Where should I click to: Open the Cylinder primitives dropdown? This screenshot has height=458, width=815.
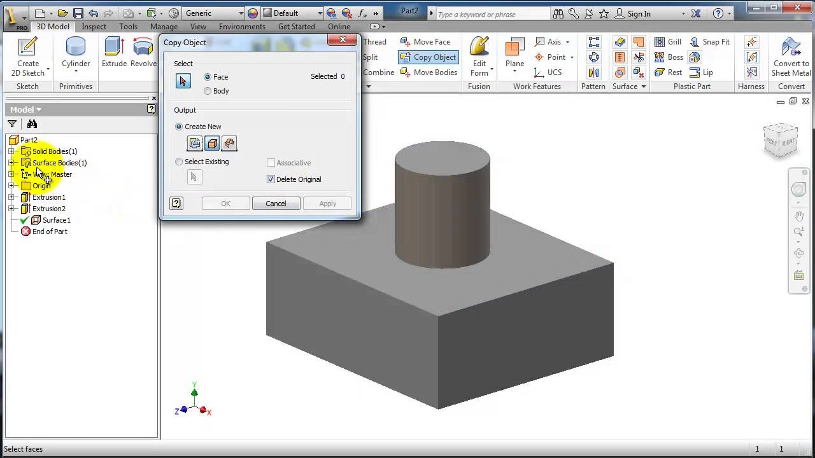coord(76,72)
